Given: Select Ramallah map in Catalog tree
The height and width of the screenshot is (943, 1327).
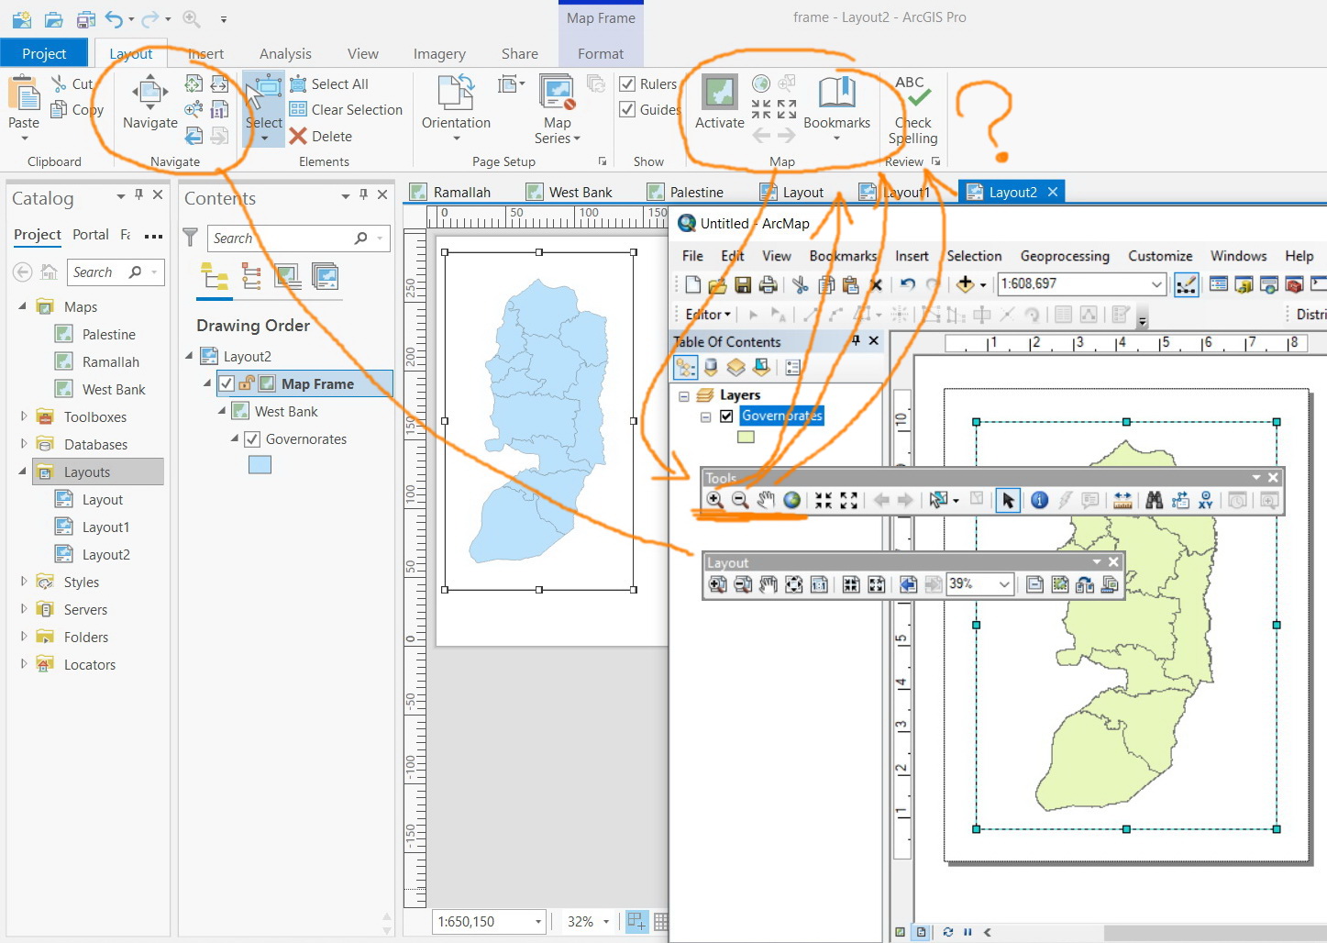Looking at the screenshot, I should pyautogui.click(x=110, y=362).
